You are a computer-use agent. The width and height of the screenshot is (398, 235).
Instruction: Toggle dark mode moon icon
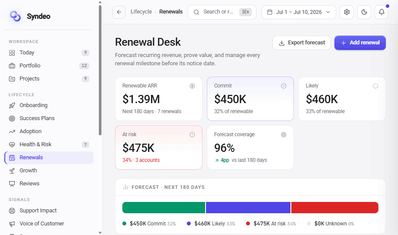[364, 12]
